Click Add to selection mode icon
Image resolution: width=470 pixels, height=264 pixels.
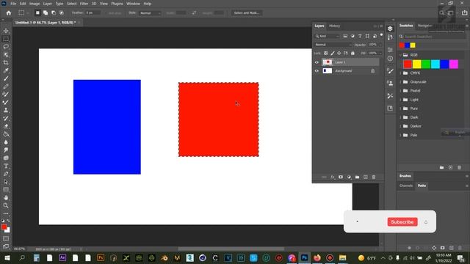[46, 13]
